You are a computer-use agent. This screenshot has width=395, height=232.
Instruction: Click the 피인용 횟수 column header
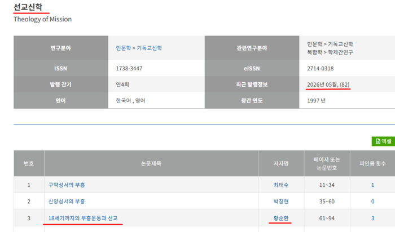[x=372, y=163]
